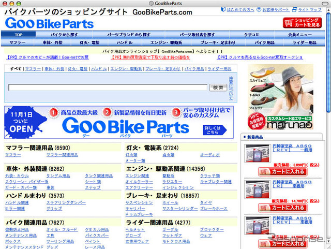Open the お客様サポート customer support link
Screen dimensions: 331x249
[x=276, y=10]
